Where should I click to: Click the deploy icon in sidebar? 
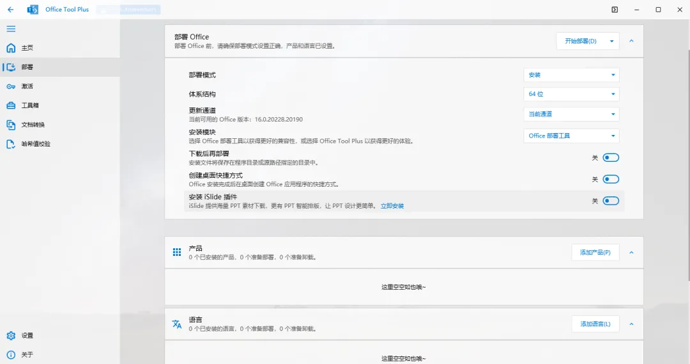[11, 67]
